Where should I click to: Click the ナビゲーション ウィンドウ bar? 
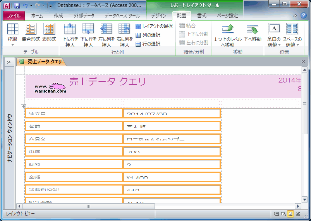[10, 138]
